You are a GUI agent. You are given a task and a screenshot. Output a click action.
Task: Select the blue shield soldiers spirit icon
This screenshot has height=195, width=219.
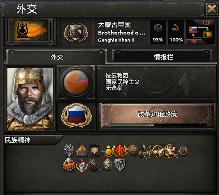(120, 165)
